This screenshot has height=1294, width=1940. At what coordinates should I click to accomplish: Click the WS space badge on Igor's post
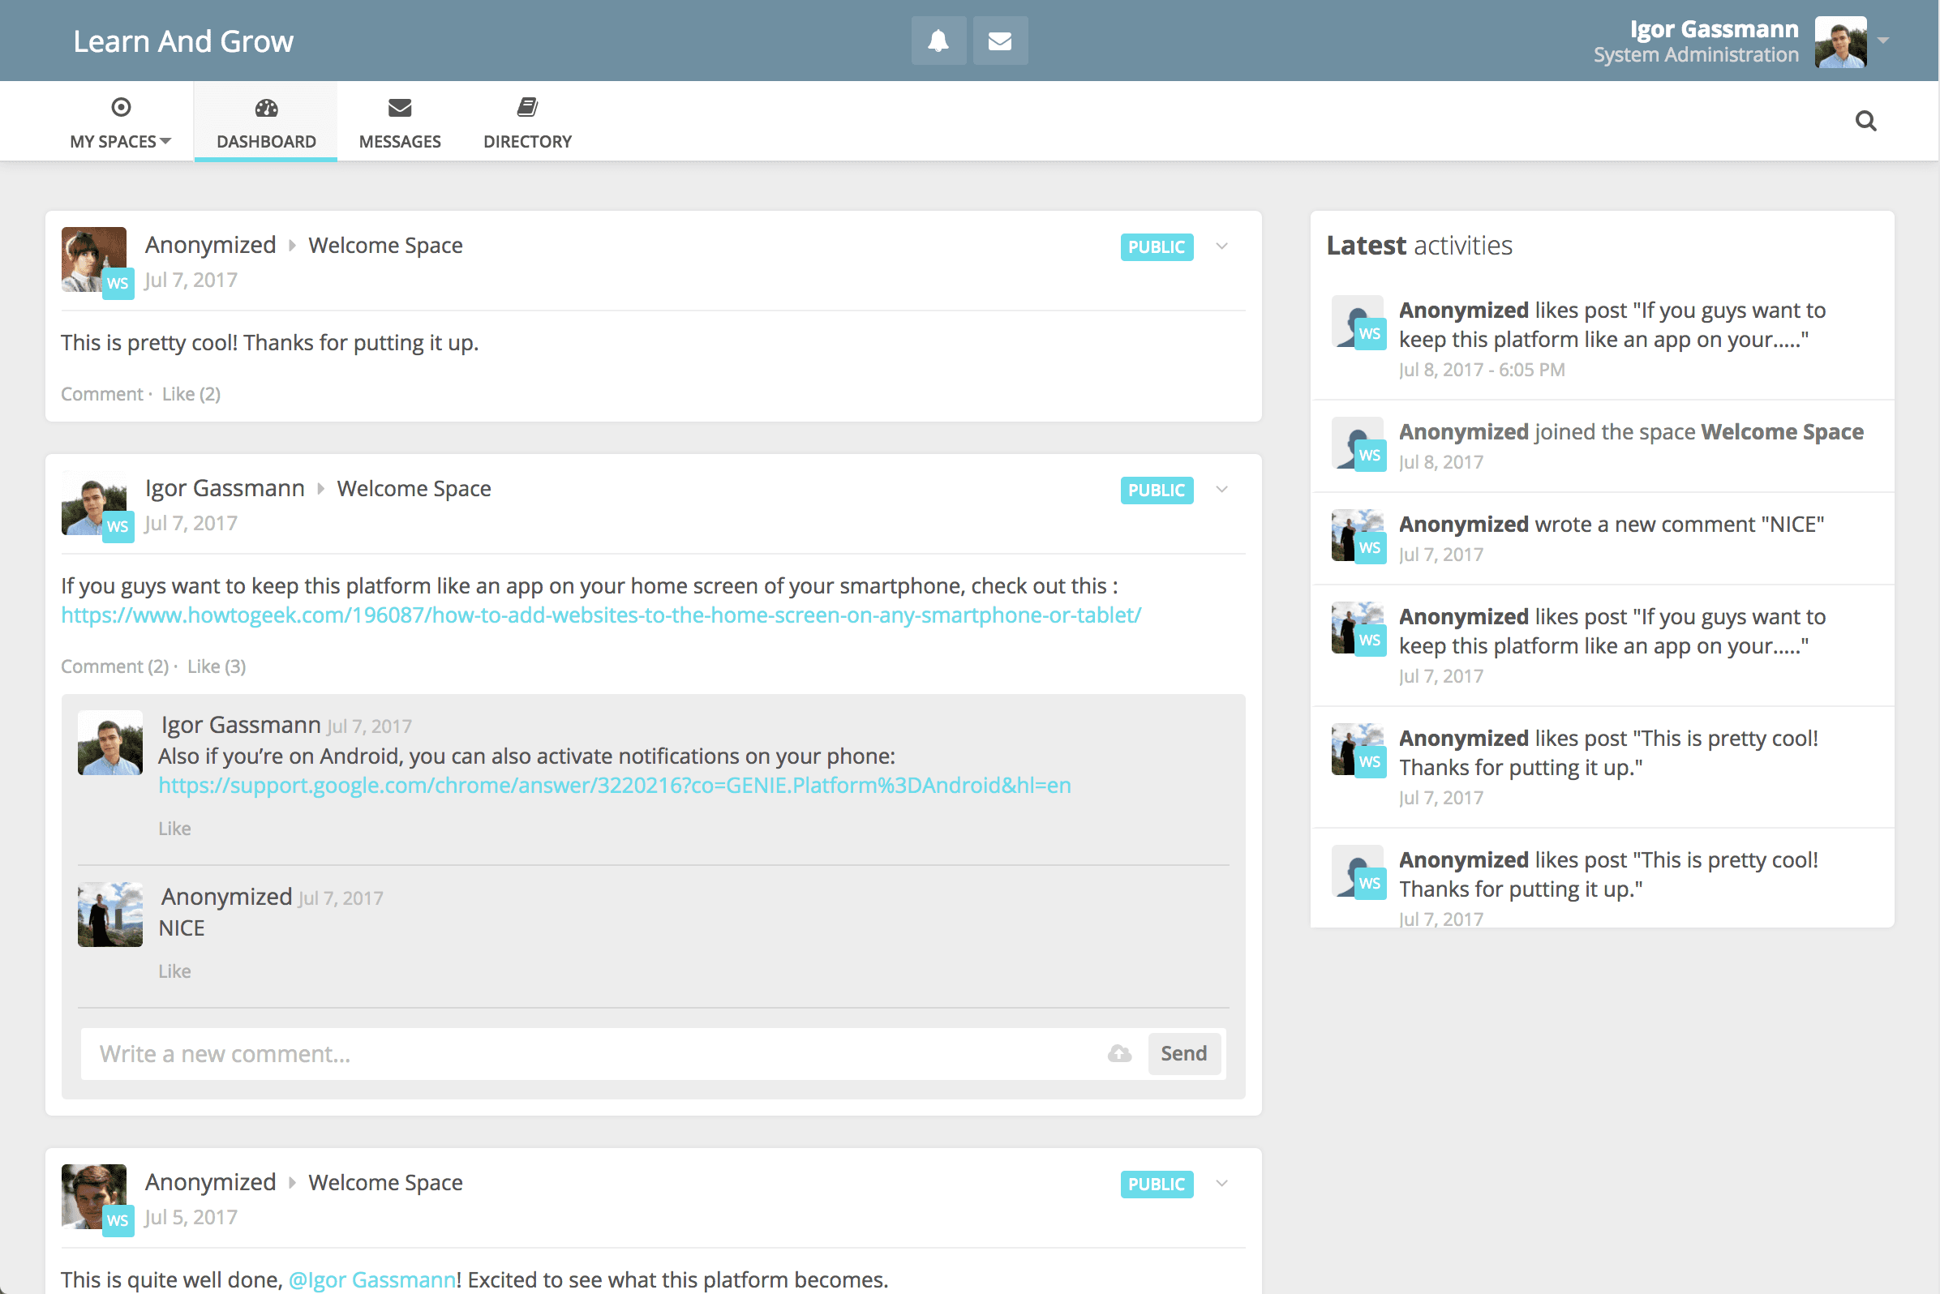[119, 526]
